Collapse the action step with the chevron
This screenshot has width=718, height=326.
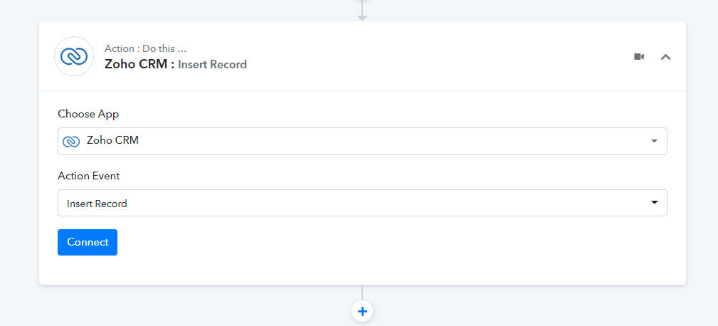[x=665, y=57]
